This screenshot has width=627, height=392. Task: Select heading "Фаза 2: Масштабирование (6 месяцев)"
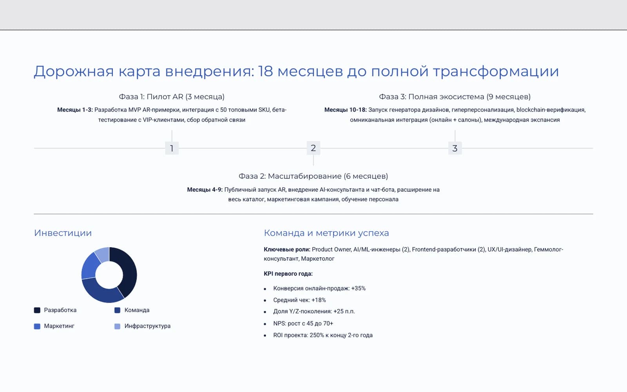313,176
